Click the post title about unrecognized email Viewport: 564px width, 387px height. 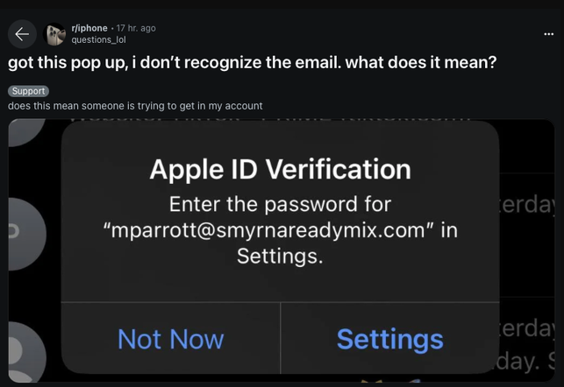coord(252,62)
